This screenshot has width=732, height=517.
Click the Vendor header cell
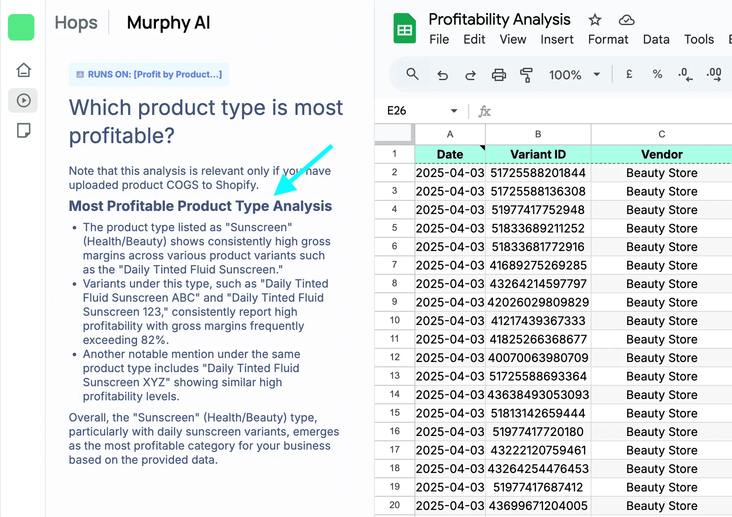point(662,154)
